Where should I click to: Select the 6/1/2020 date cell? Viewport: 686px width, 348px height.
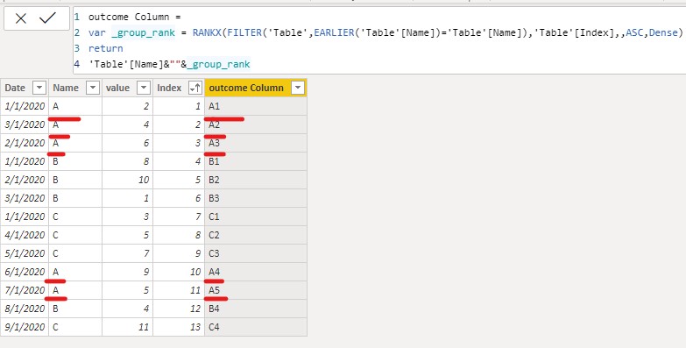[25, 272]
